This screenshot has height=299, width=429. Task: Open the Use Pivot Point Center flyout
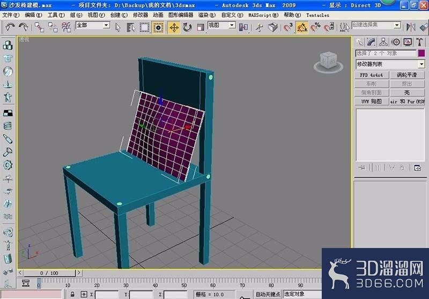(243, 27)
